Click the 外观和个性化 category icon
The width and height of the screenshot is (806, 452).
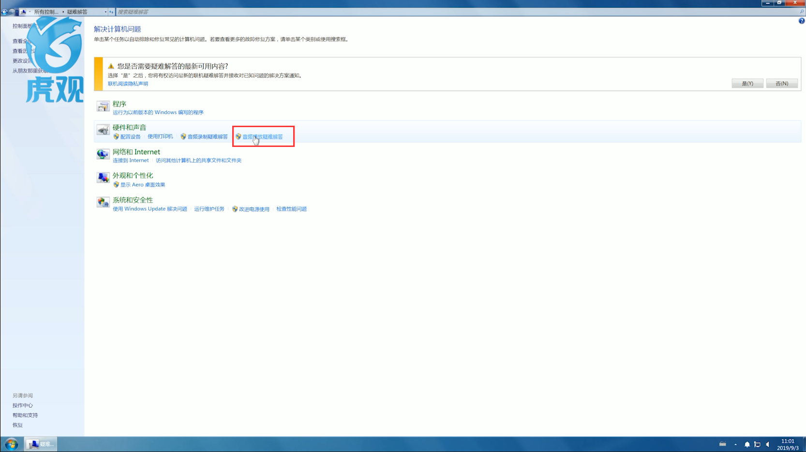click(x=103, y=178)
